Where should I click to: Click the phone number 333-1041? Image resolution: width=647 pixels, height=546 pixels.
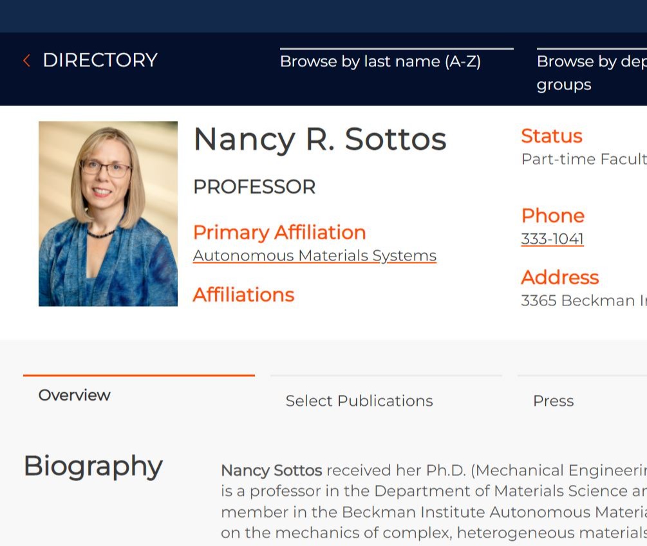(x=552, y=239)
